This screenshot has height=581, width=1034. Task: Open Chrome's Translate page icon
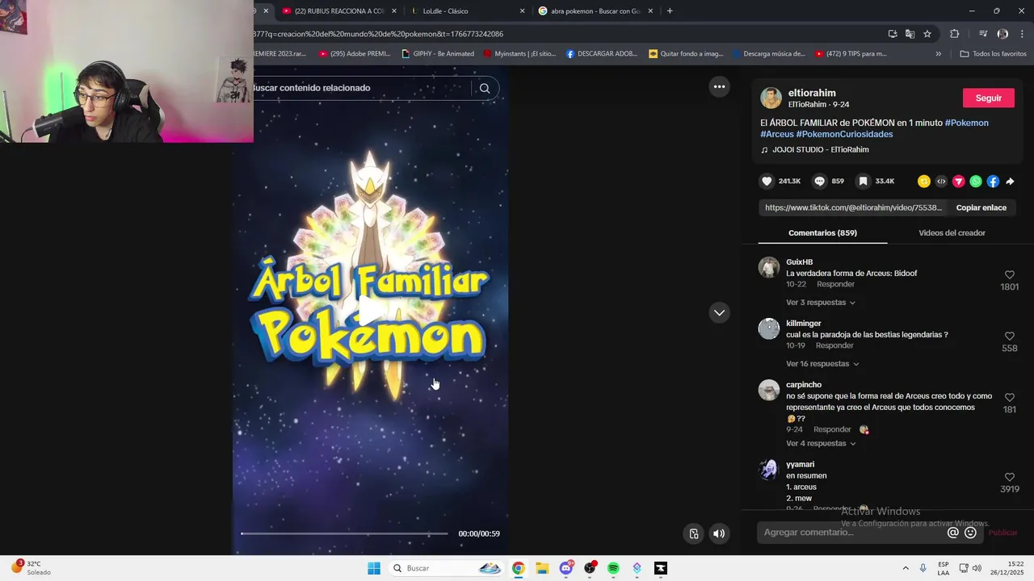910,34
